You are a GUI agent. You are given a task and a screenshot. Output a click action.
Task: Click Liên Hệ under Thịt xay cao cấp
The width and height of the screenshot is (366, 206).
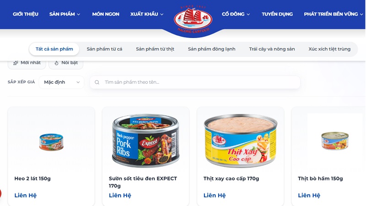pos(215,195)
